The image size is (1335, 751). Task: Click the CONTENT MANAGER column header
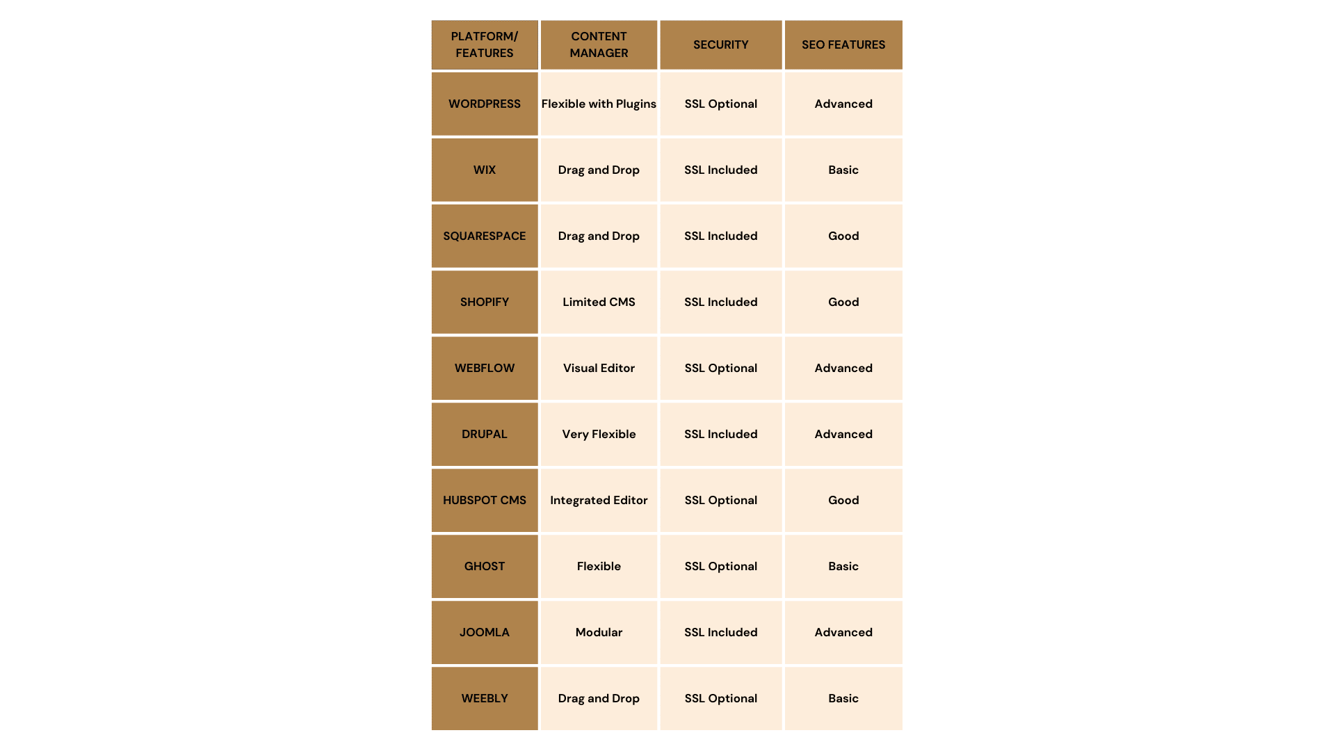[x=599, y=44]
